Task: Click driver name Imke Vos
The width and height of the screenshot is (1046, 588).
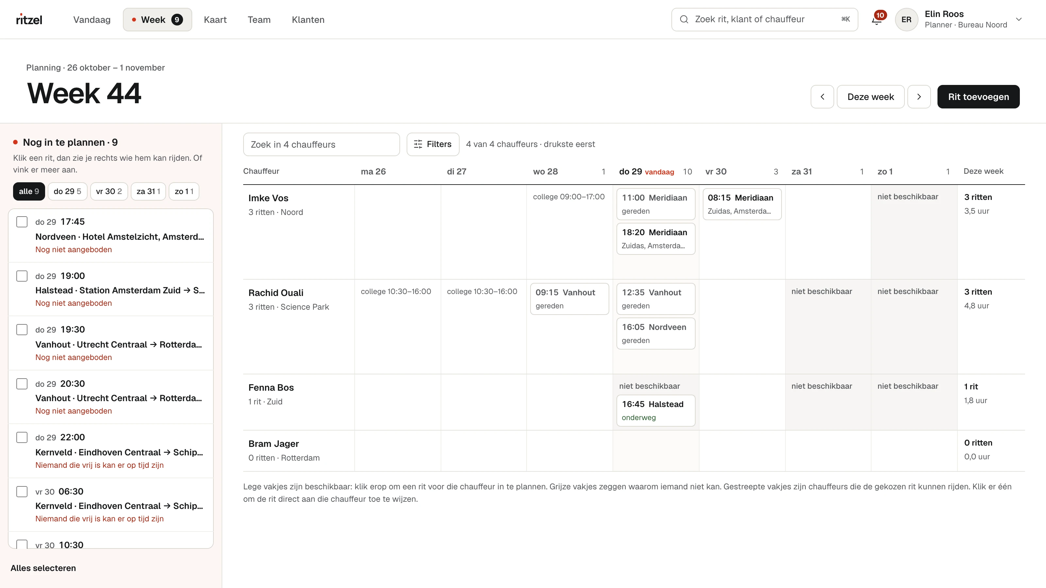Action: click(268, 198)
